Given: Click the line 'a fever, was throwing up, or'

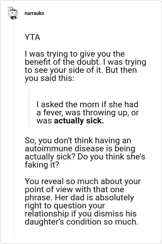Looking at the screenshot, I should [87, 112].
